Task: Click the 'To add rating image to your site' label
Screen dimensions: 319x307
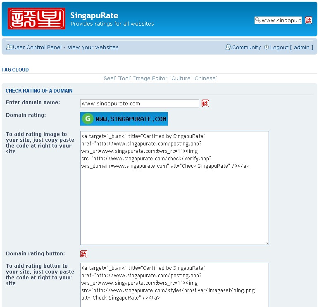Action: point(40,143)
